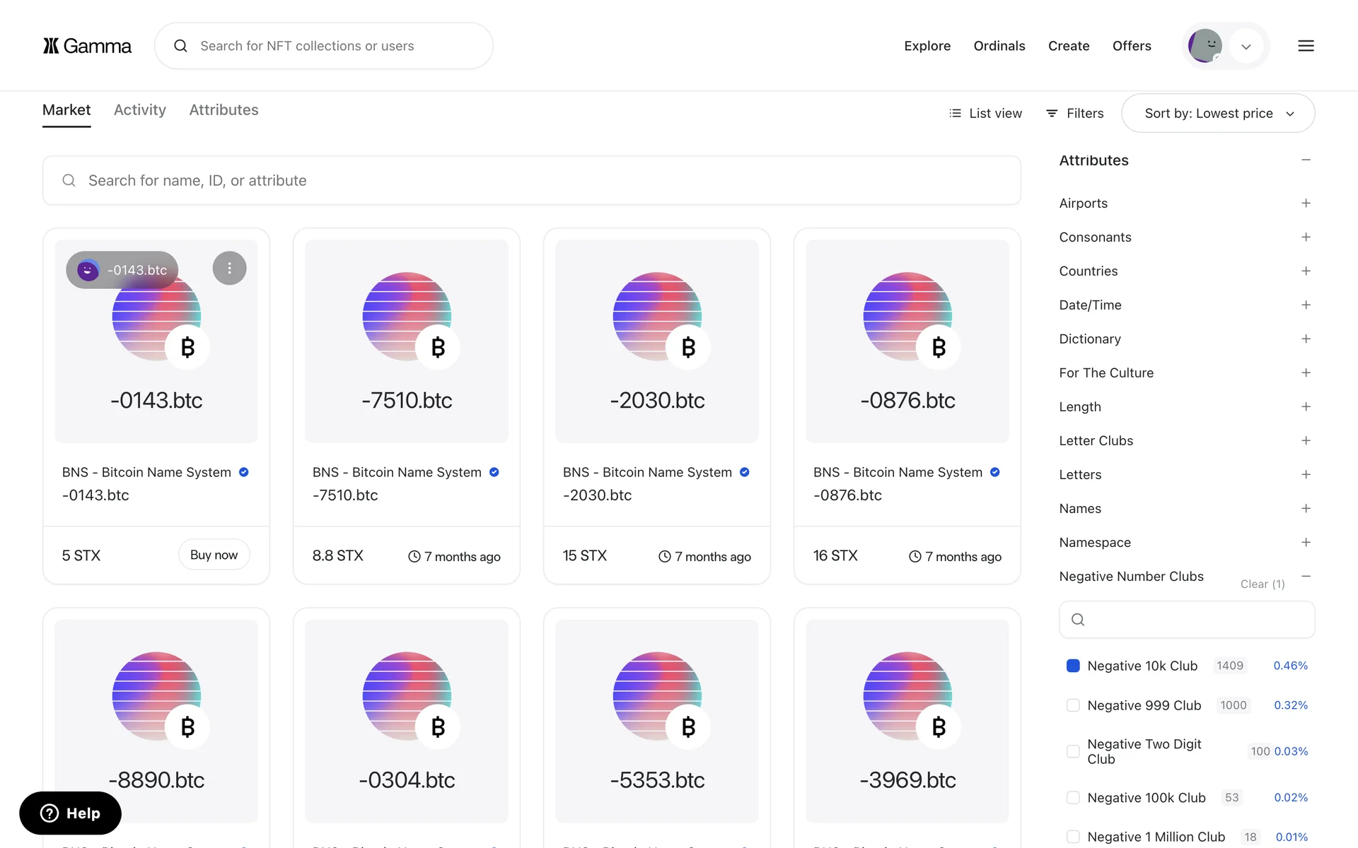Click the Gamma logo
Image resolution: width=1358 pixels, height=848 pixels.
(x=87, y=46)
